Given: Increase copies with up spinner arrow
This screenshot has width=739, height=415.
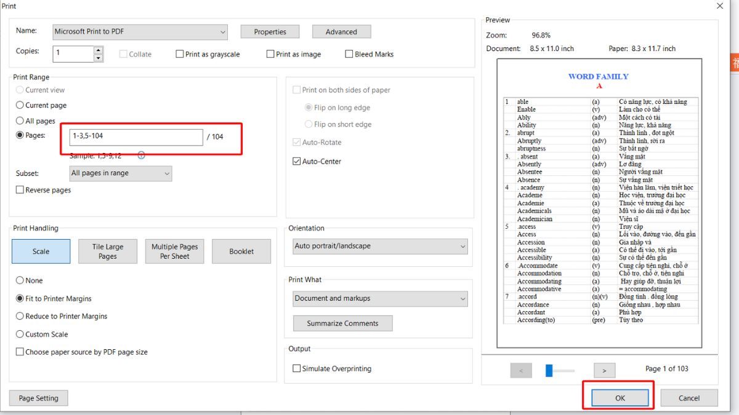Looking at the screenshot, I should point(99,50).
